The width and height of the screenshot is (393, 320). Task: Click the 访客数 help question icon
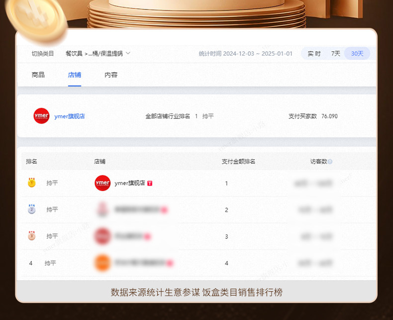tap(330, 162)
